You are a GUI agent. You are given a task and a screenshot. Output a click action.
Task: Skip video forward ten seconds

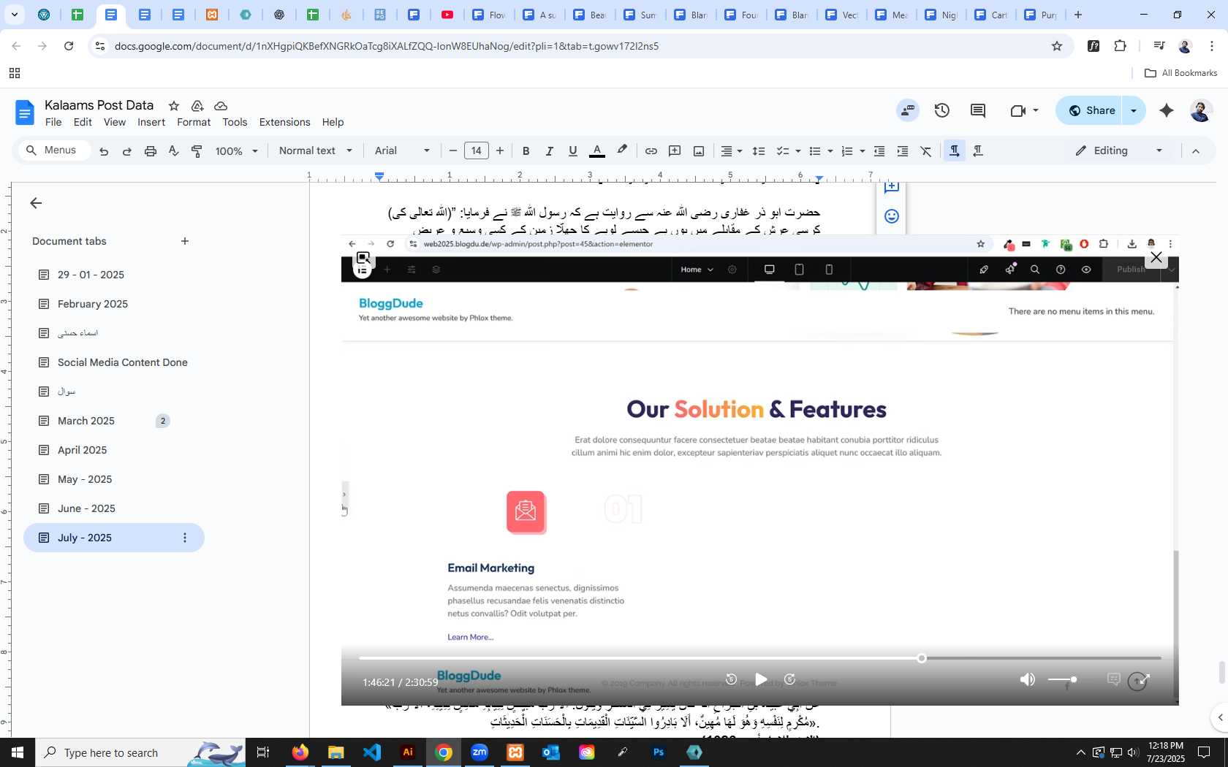pos(790,679)
